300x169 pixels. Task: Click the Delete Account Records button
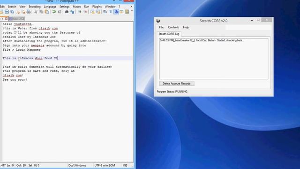point(177,84)
